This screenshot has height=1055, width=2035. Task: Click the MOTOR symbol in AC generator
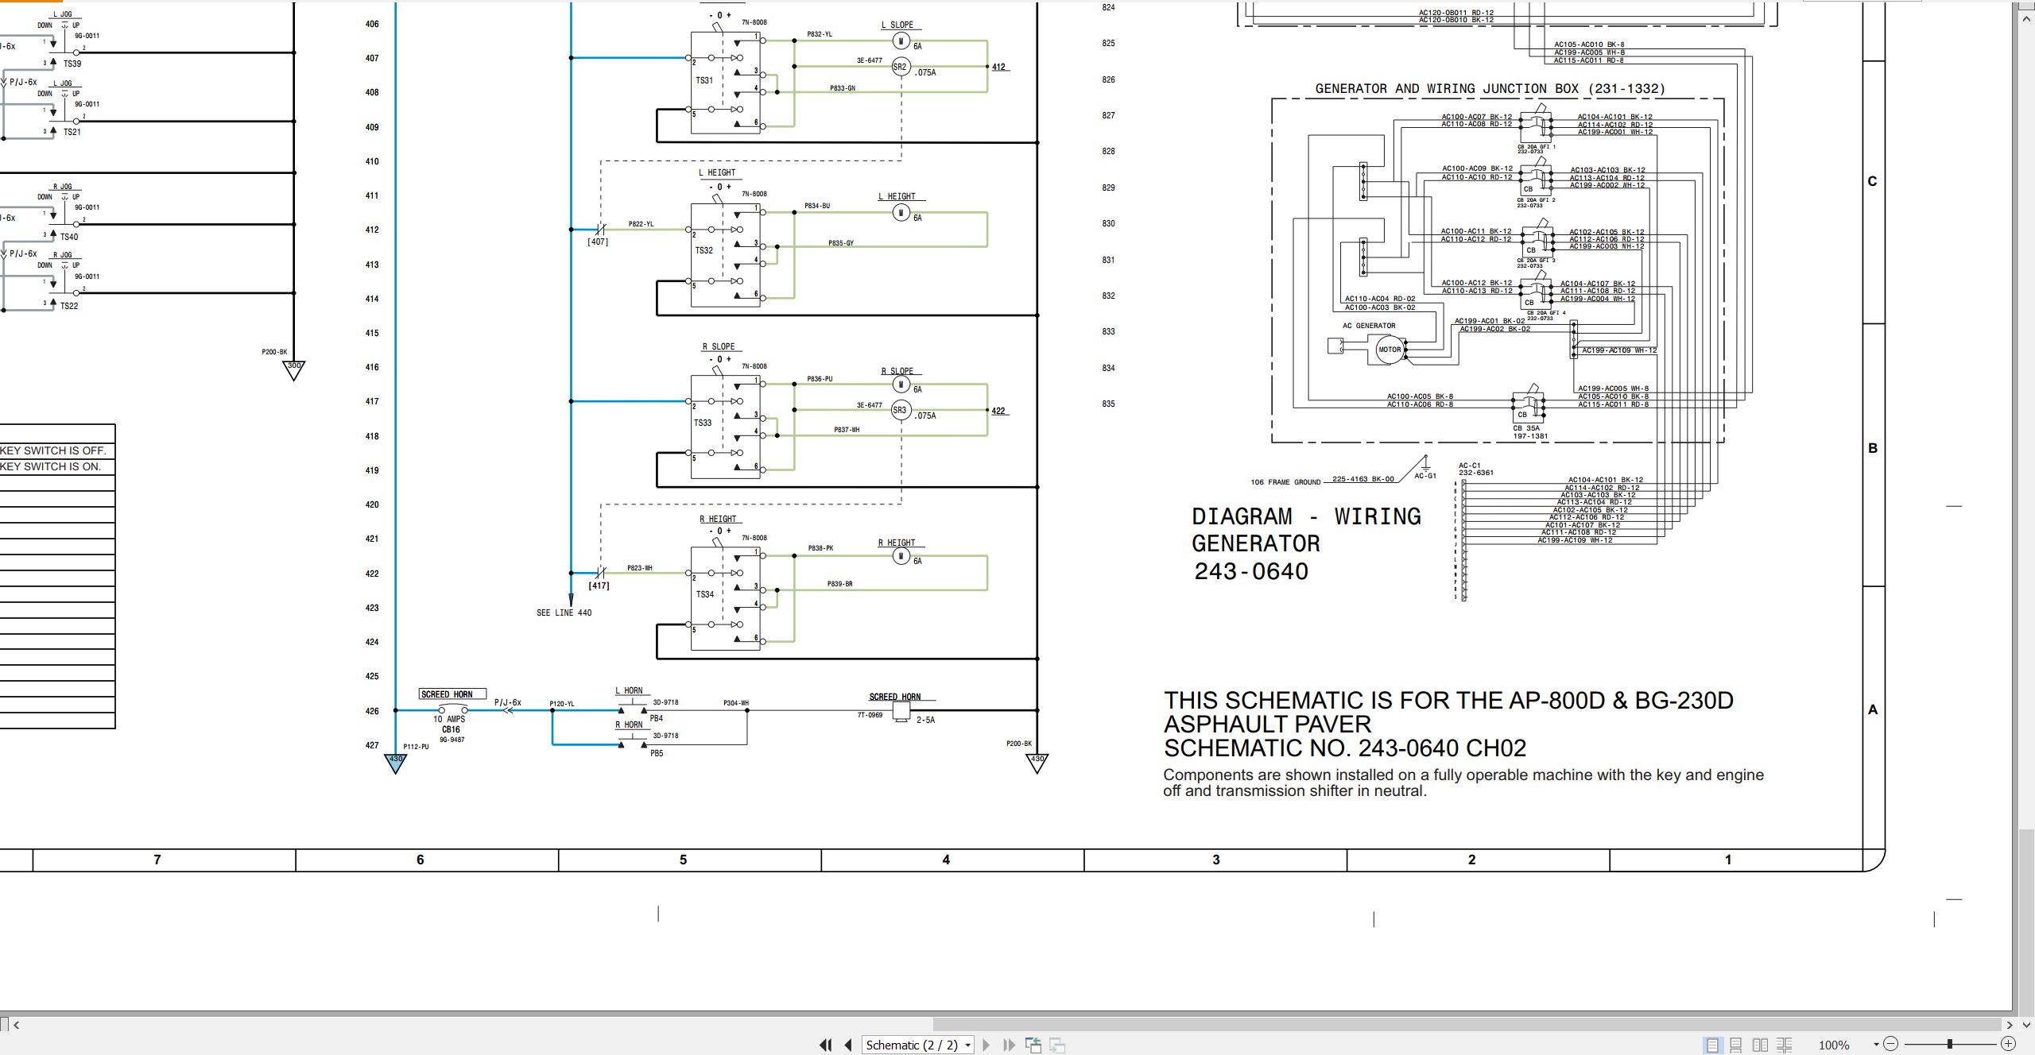tap(1389, 350)
